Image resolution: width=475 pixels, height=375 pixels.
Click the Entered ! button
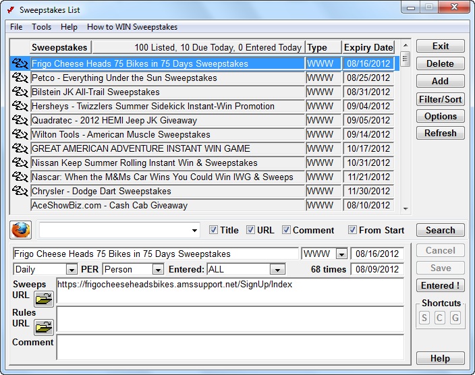pyautogui.click(x=441, y=286)
